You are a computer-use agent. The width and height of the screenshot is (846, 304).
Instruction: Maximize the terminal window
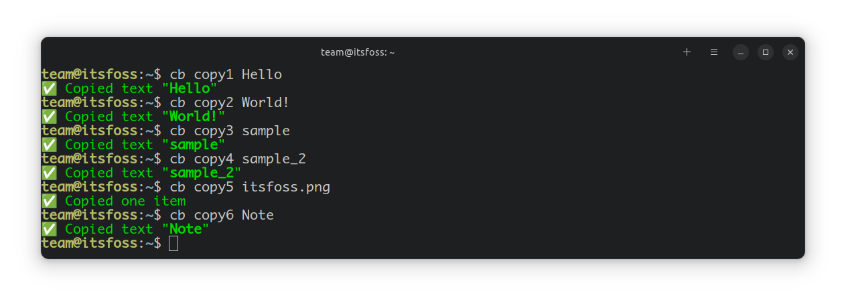(766, 52)
